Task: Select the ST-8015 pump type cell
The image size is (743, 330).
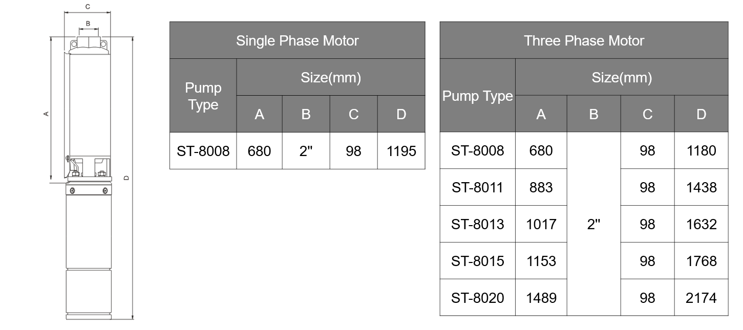Action: click(x=477, y=261)
